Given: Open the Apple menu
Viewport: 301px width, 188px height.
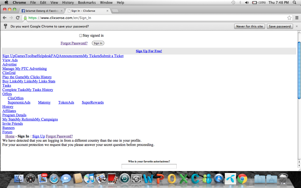Looking at the screenshot, I should (6, 2).
